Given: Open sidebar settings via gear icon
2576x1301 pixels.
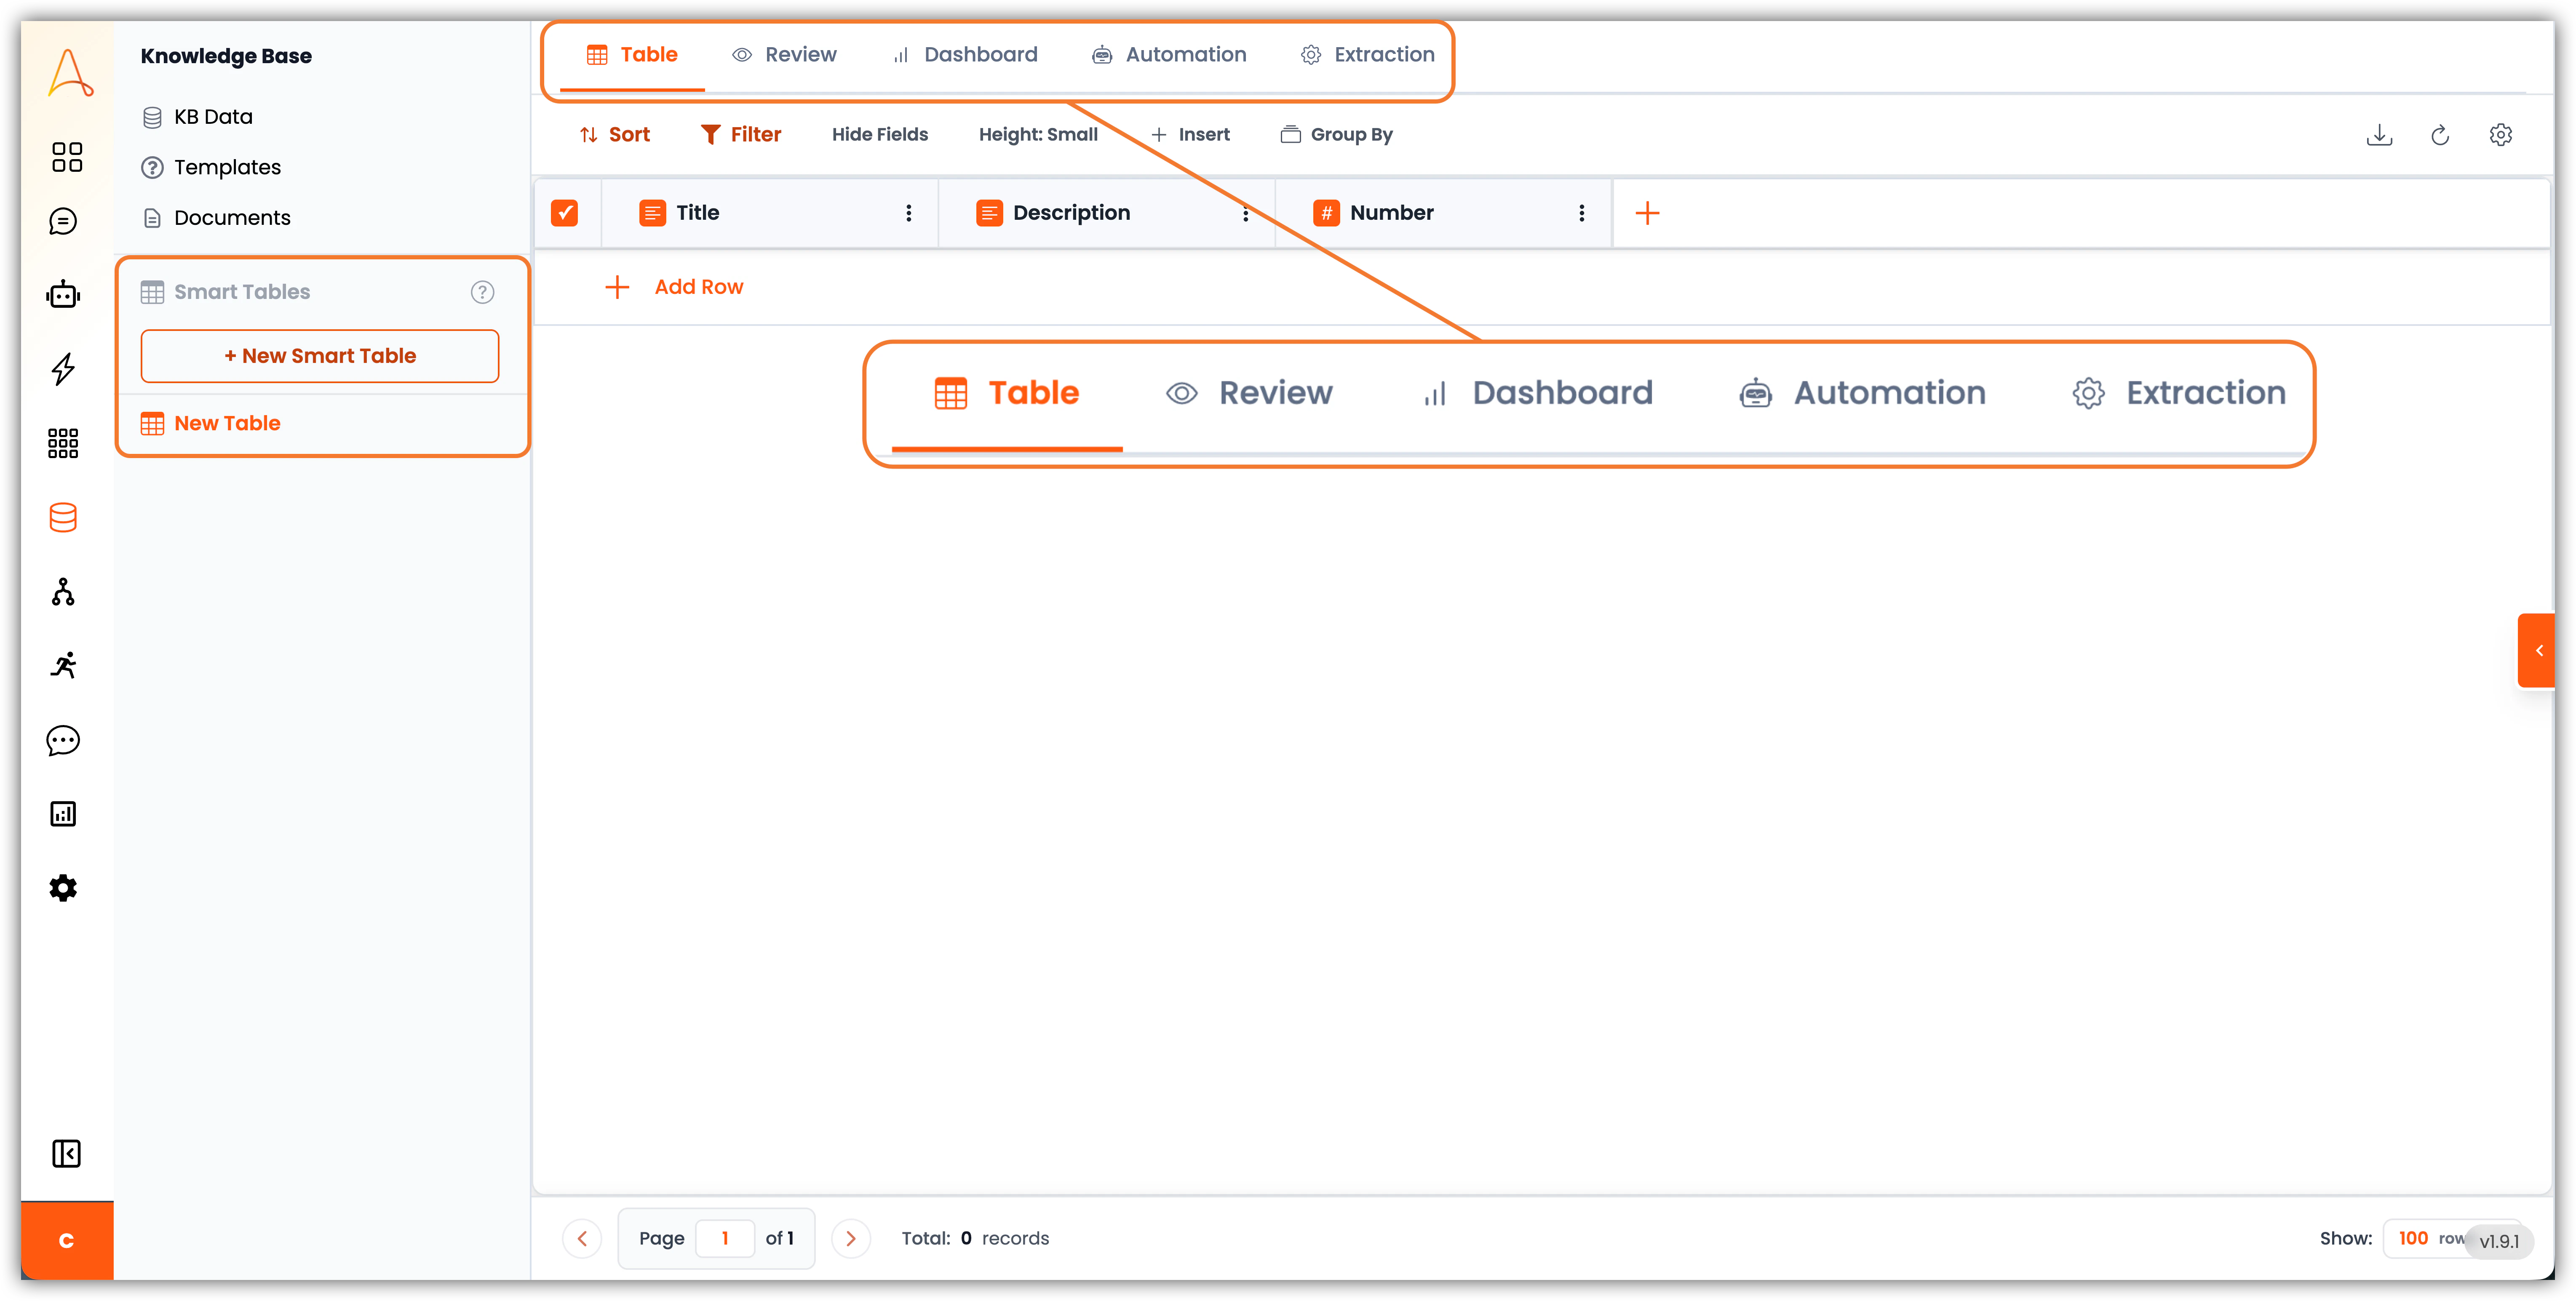Looking at the screenshot, I should (63, 888).
